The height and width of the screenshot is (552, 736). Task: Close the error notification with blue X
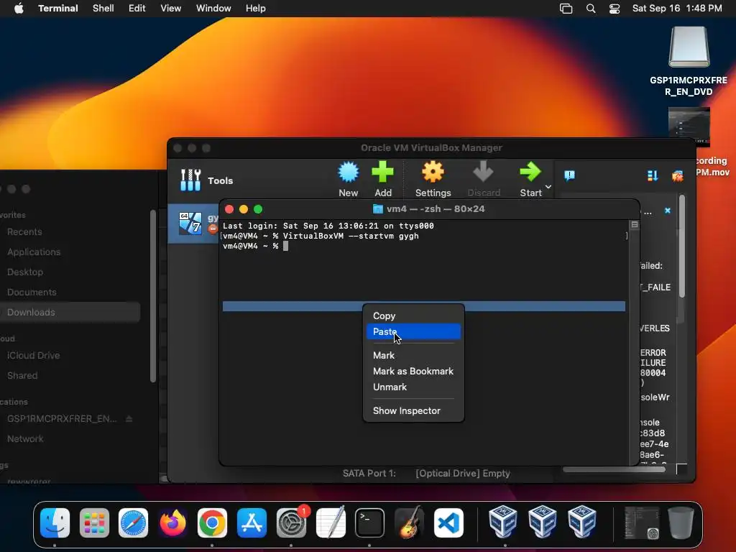[668, 211]
